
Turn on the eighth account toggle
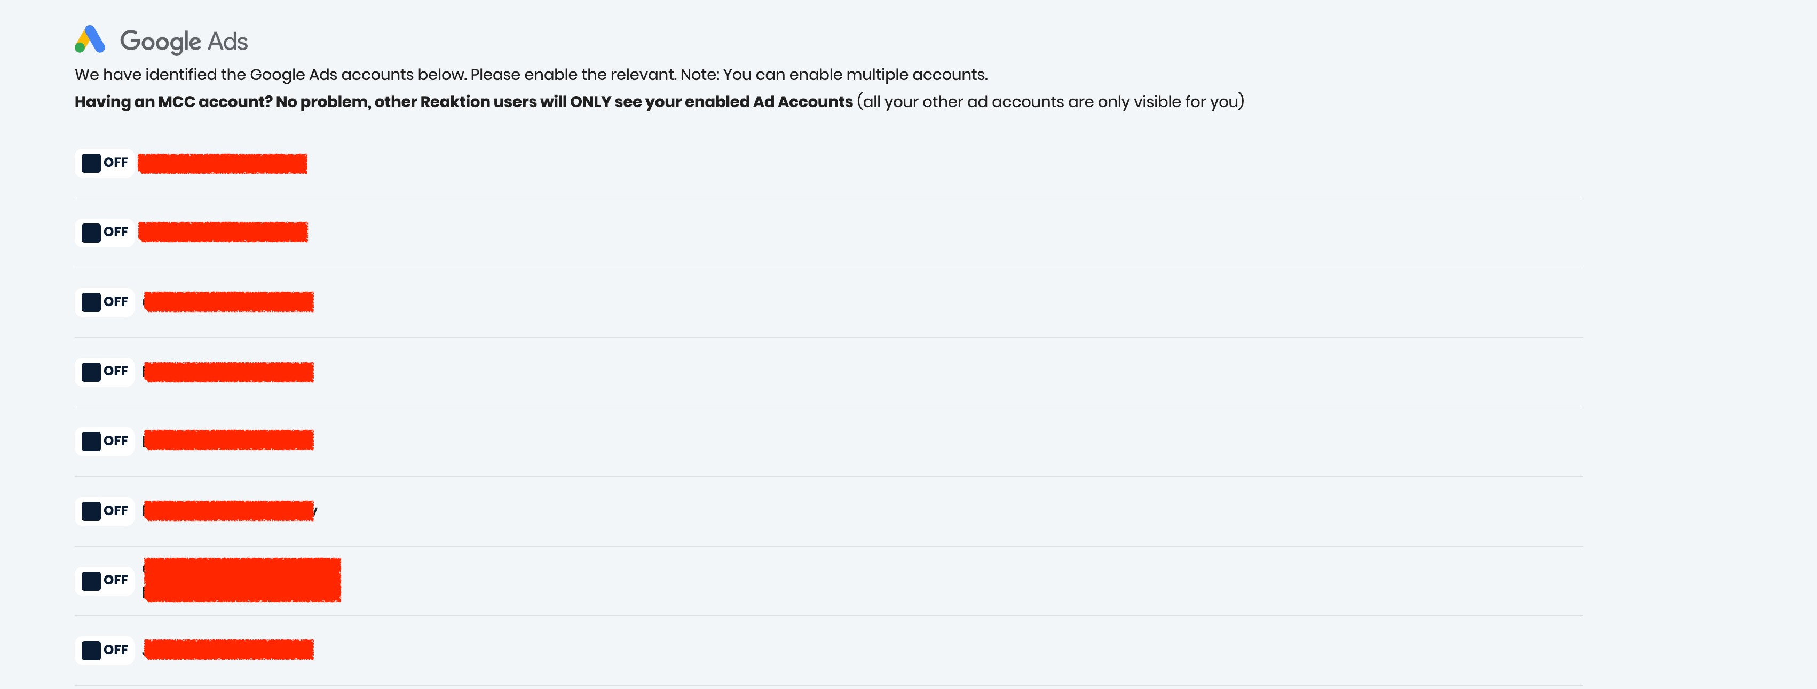105,650
